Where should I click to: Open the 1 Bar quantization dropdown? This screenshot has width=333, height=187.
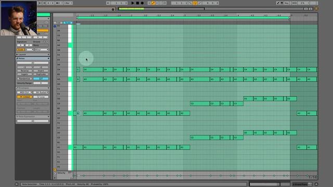[x=68, y=3]
